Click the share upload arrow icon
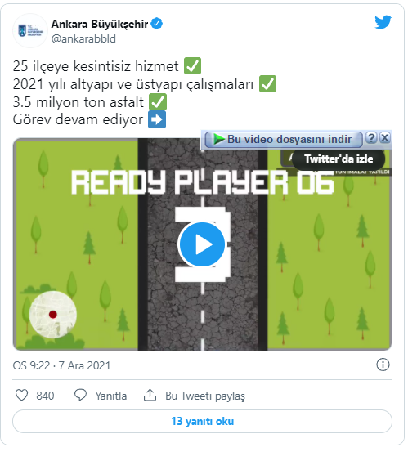Image resolution: width=408 pixels, height=452 pixels. 150,396
